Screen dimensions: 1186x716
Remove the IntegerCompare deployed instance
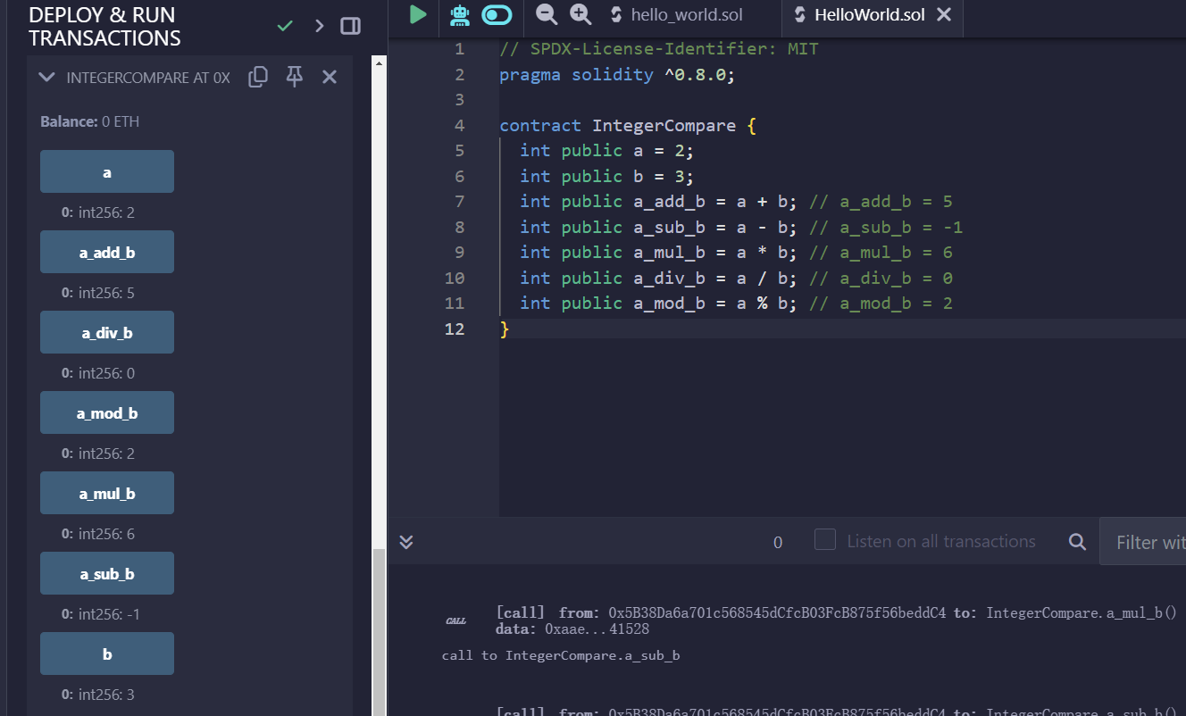pos(330,77)
